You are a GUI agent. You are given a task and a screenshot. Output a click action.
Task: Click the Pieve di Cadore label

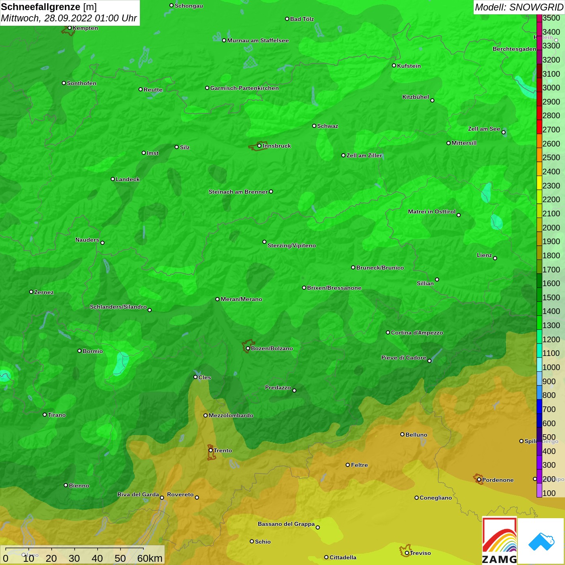(404, 358)
